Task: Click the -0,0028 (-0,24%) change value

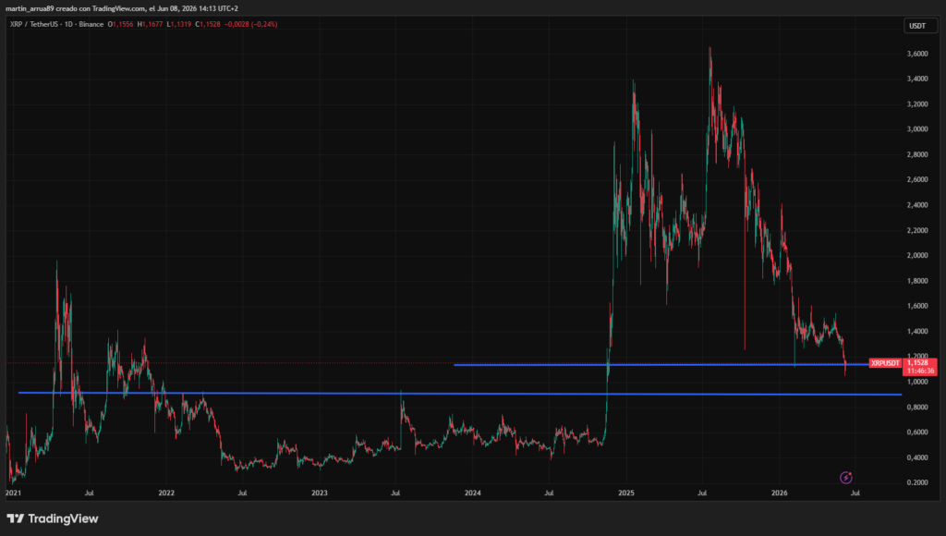Action: (x=251, y=24)
